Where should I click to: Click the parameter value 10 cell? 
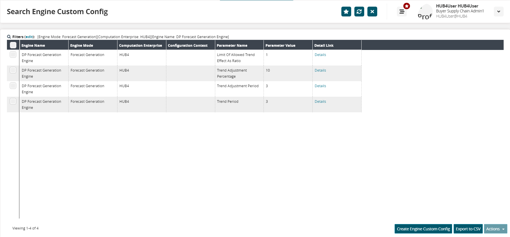point(288,73)
